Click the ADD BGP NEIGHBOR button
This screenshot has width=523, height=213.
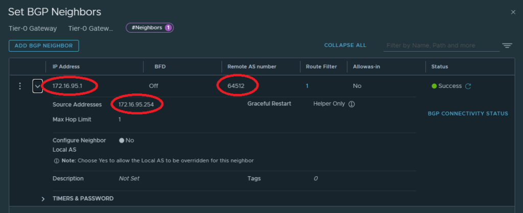(x=43, y=46)
